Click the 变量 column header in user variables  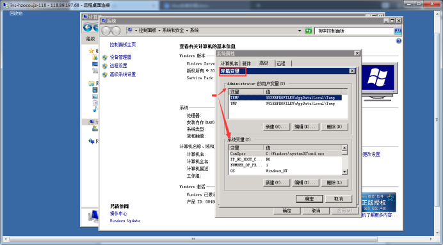[x=246, y=91]
